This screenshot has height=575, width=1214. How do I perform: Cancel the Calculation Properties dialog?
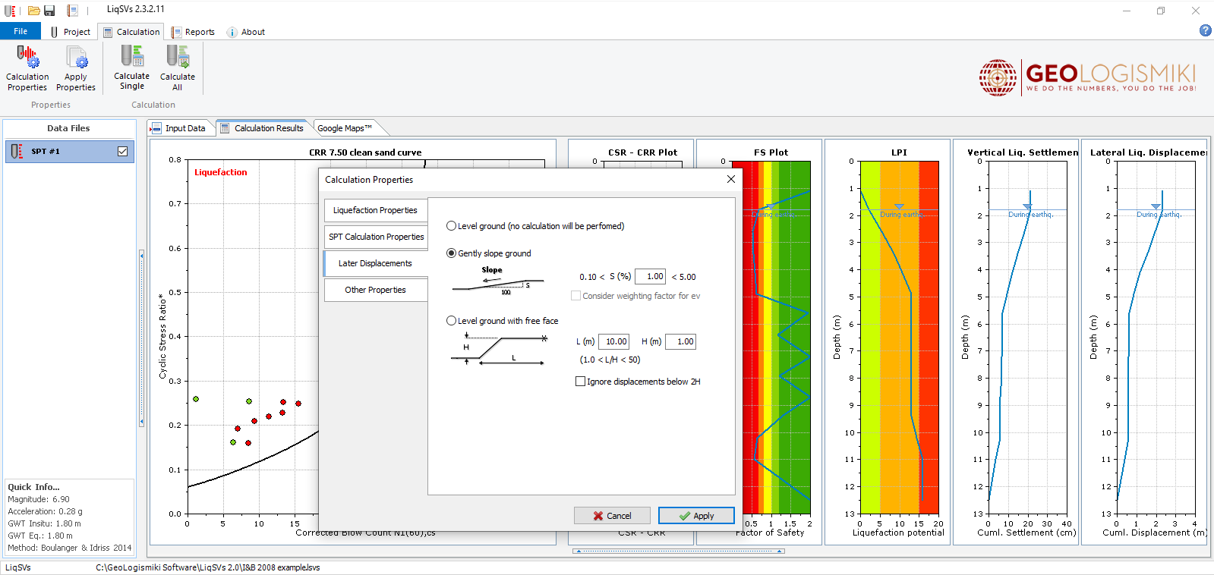[612, 516]
